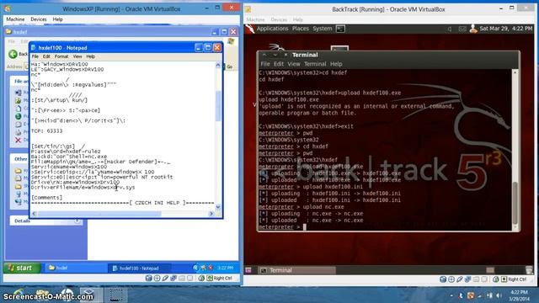Show hidden icons arrow in host tray
Viewport: 539px width, 303px height.
click(x=451, y=295)
